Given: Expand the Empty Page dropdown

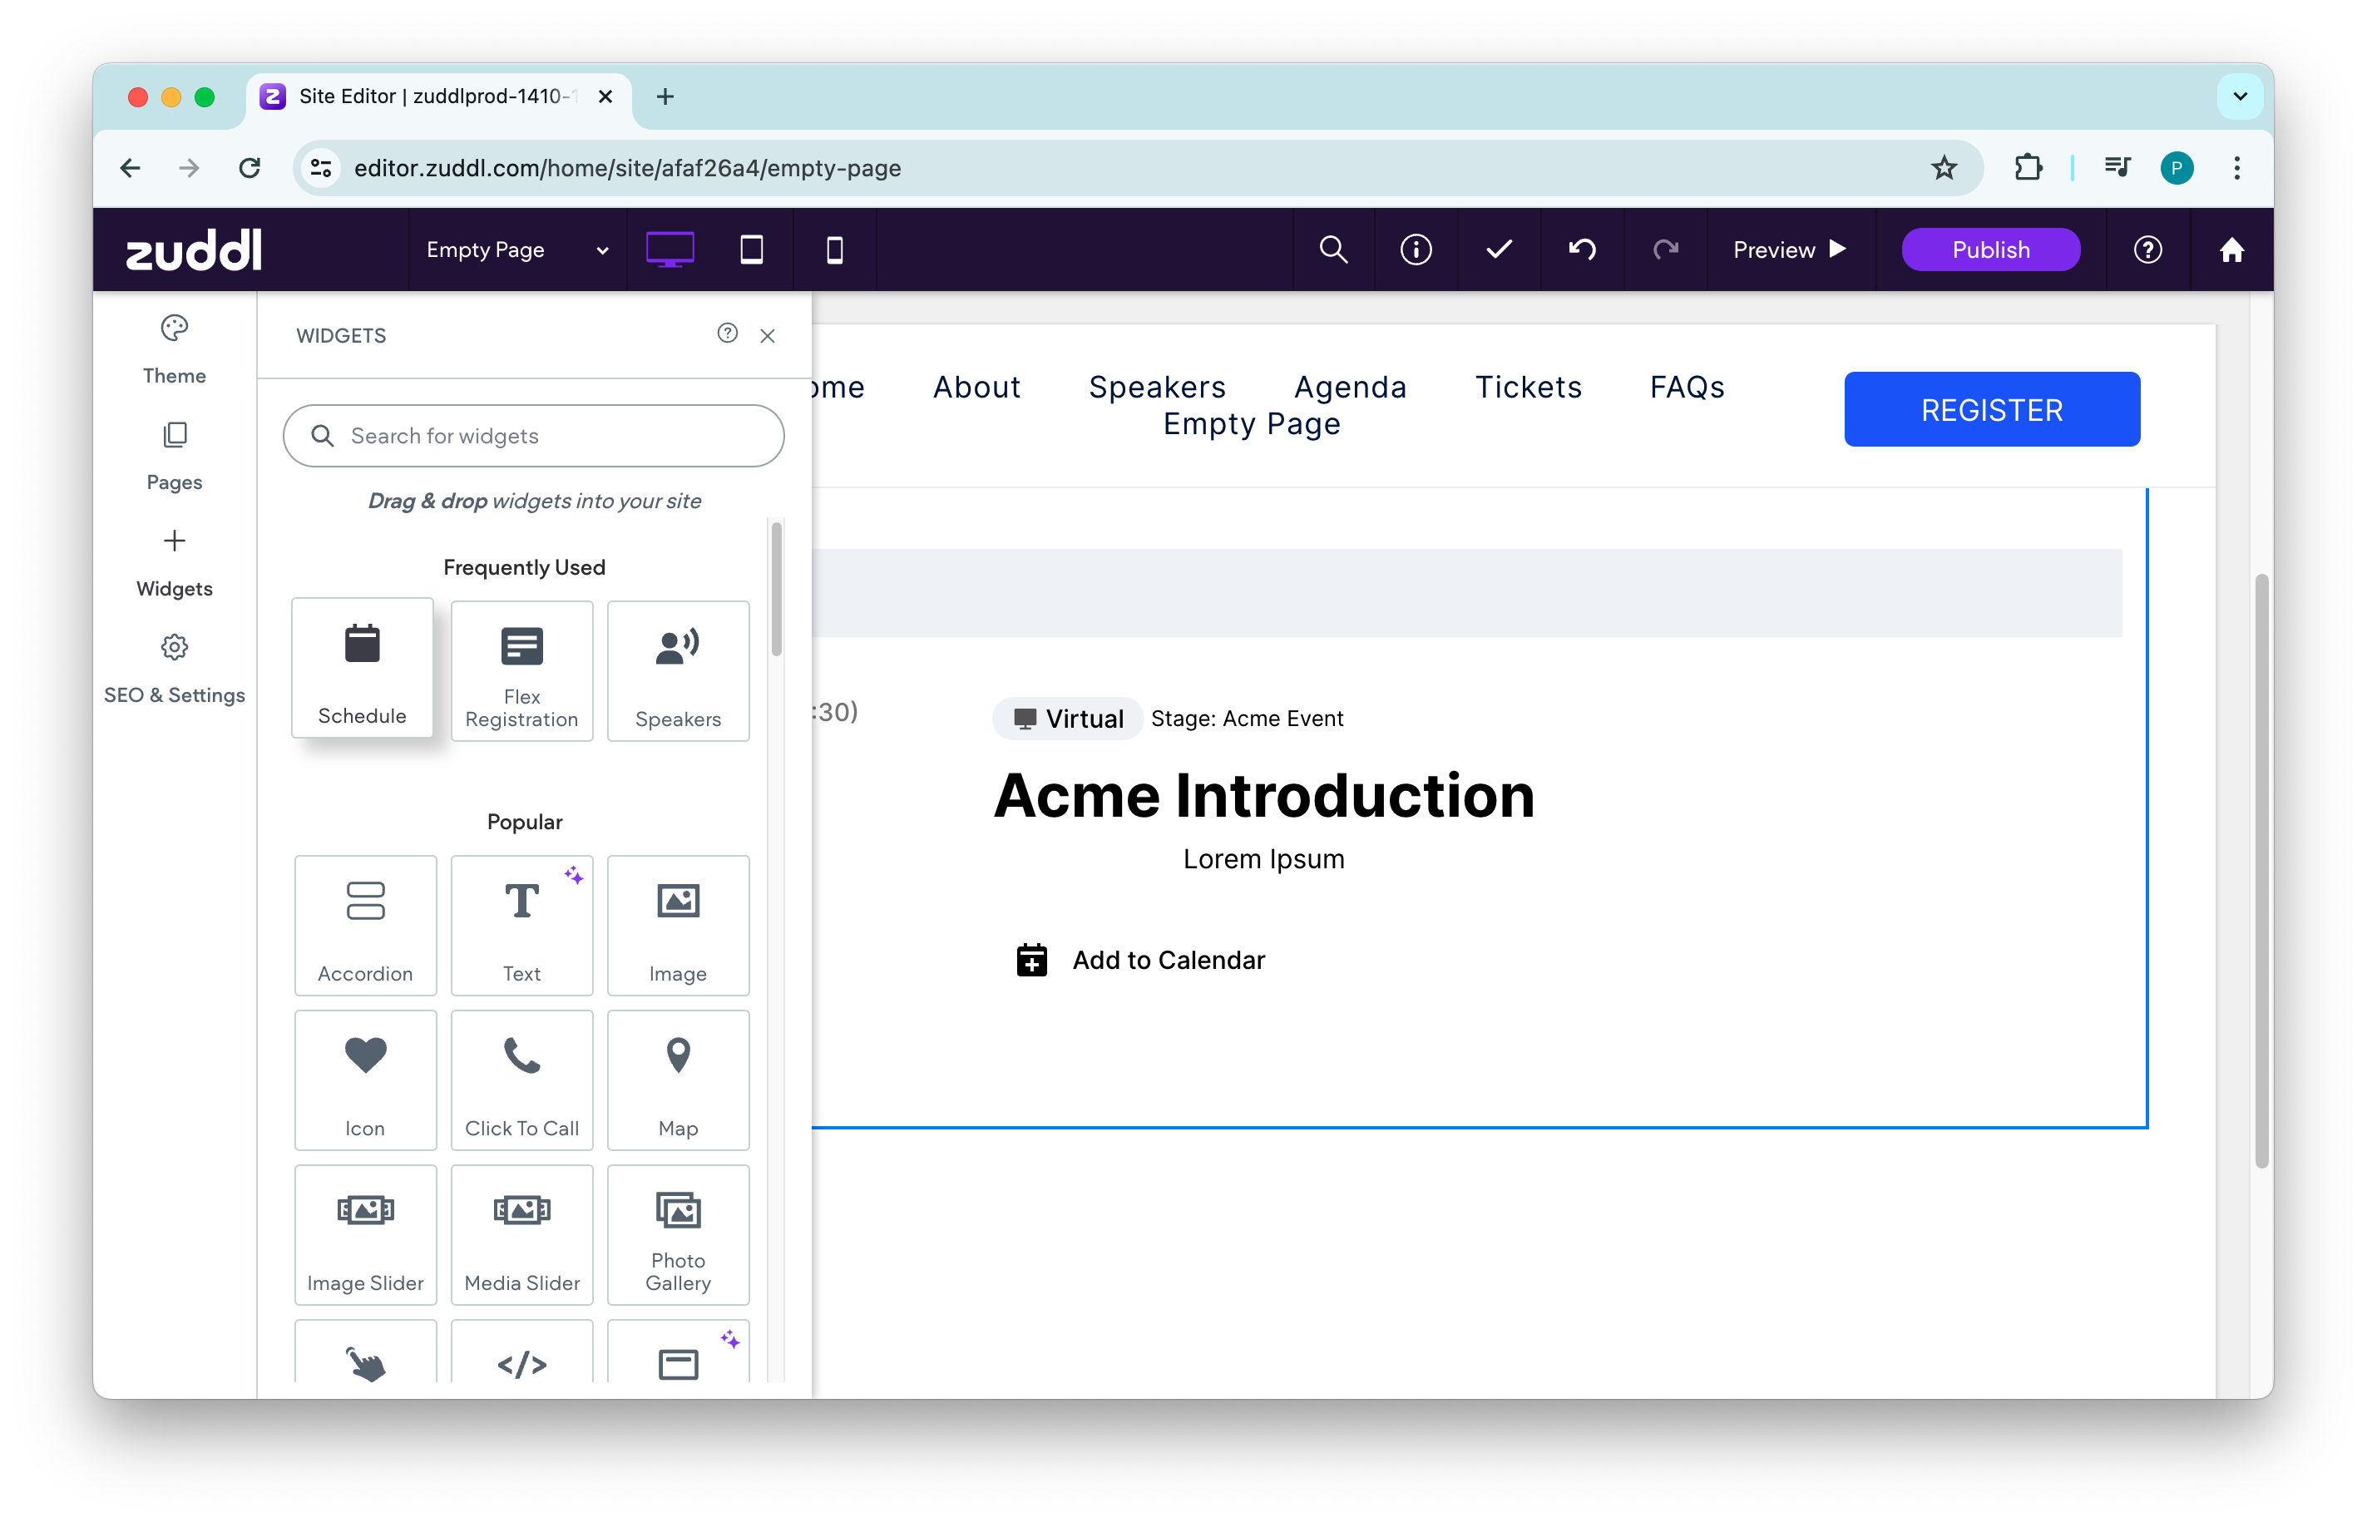Looking at the screenshot, I should pyautogui.click(x=516, y=249).
